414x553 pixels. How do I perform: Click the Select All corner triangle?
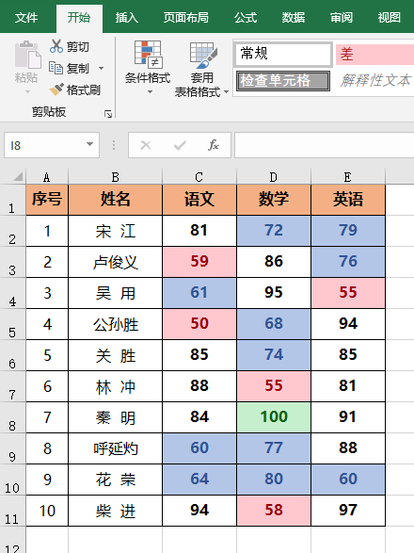click(x=18, y=176)
